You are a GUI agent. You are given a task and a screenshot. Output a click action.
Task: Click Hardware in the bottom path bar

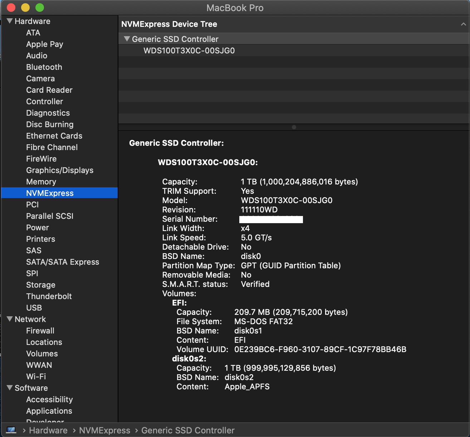48,430
